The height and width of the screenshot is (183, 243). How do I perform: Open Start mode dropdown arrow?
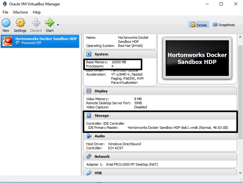click(x=58, y=25)
